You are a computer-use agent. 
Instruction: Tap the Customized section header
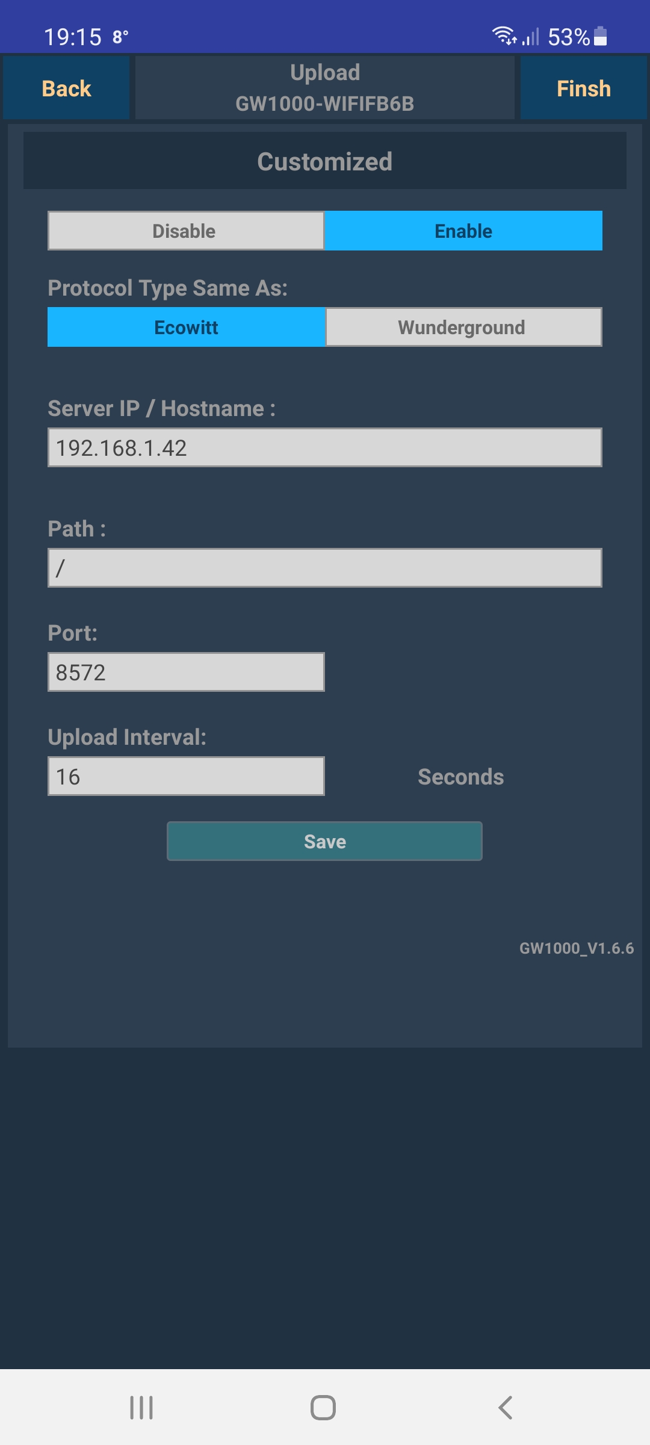point(324,161)
